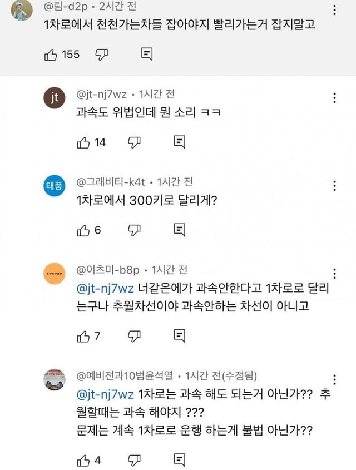Dislike the @그래비티-k4t comment
Screen dimensions: 356x470
[134, 229]
